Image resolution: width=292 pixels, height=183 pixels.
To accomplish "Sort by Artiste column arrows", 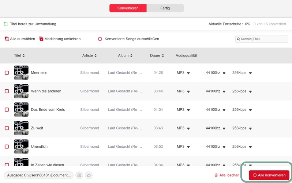I will (96, 55).
